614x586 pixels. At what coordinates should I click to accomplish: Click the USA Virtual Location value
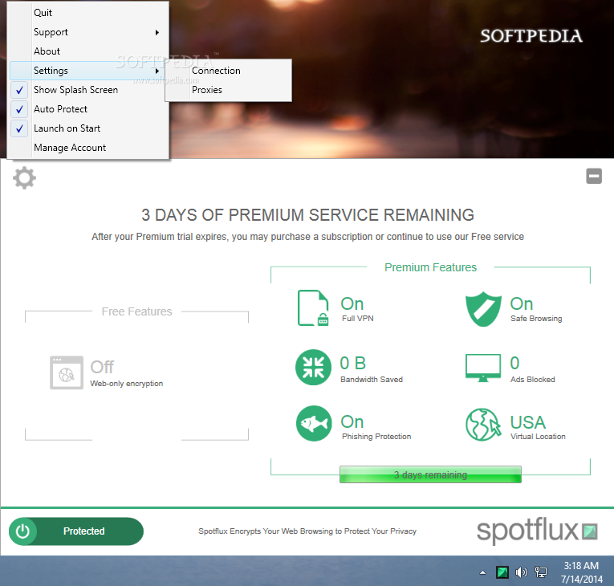pos(528,422)
